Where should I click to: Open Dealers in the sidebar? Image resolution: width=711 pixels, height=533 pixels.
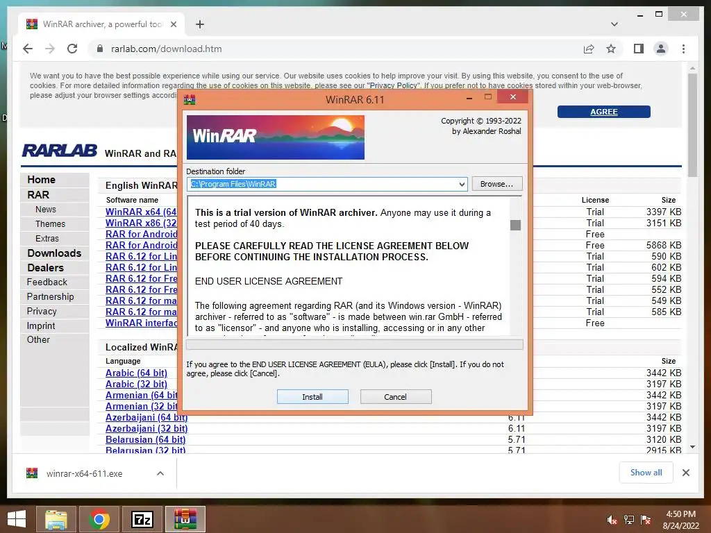tap(45, 268)
